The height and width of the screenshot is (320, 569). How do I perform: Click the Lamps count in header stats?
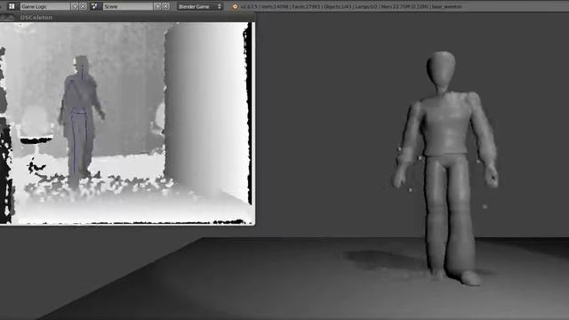tap(366, 6)
